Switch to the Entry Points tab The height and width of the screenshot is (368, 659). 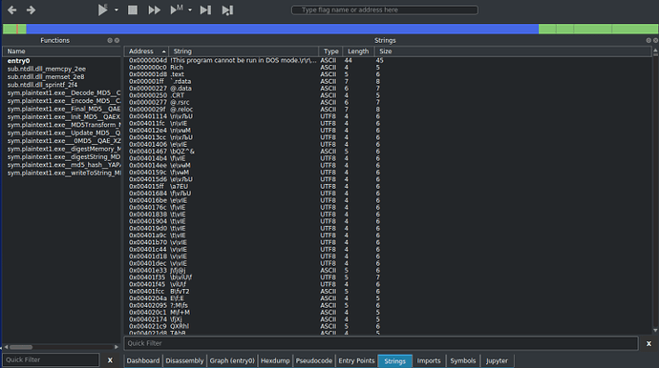coord(356,360)
